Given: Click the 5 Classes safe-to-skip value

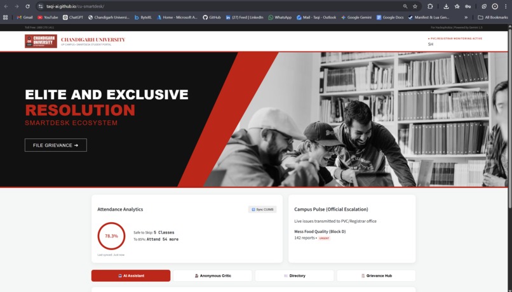Looking at the screenshot, I should pyautogui.click(x=164, y=232).
